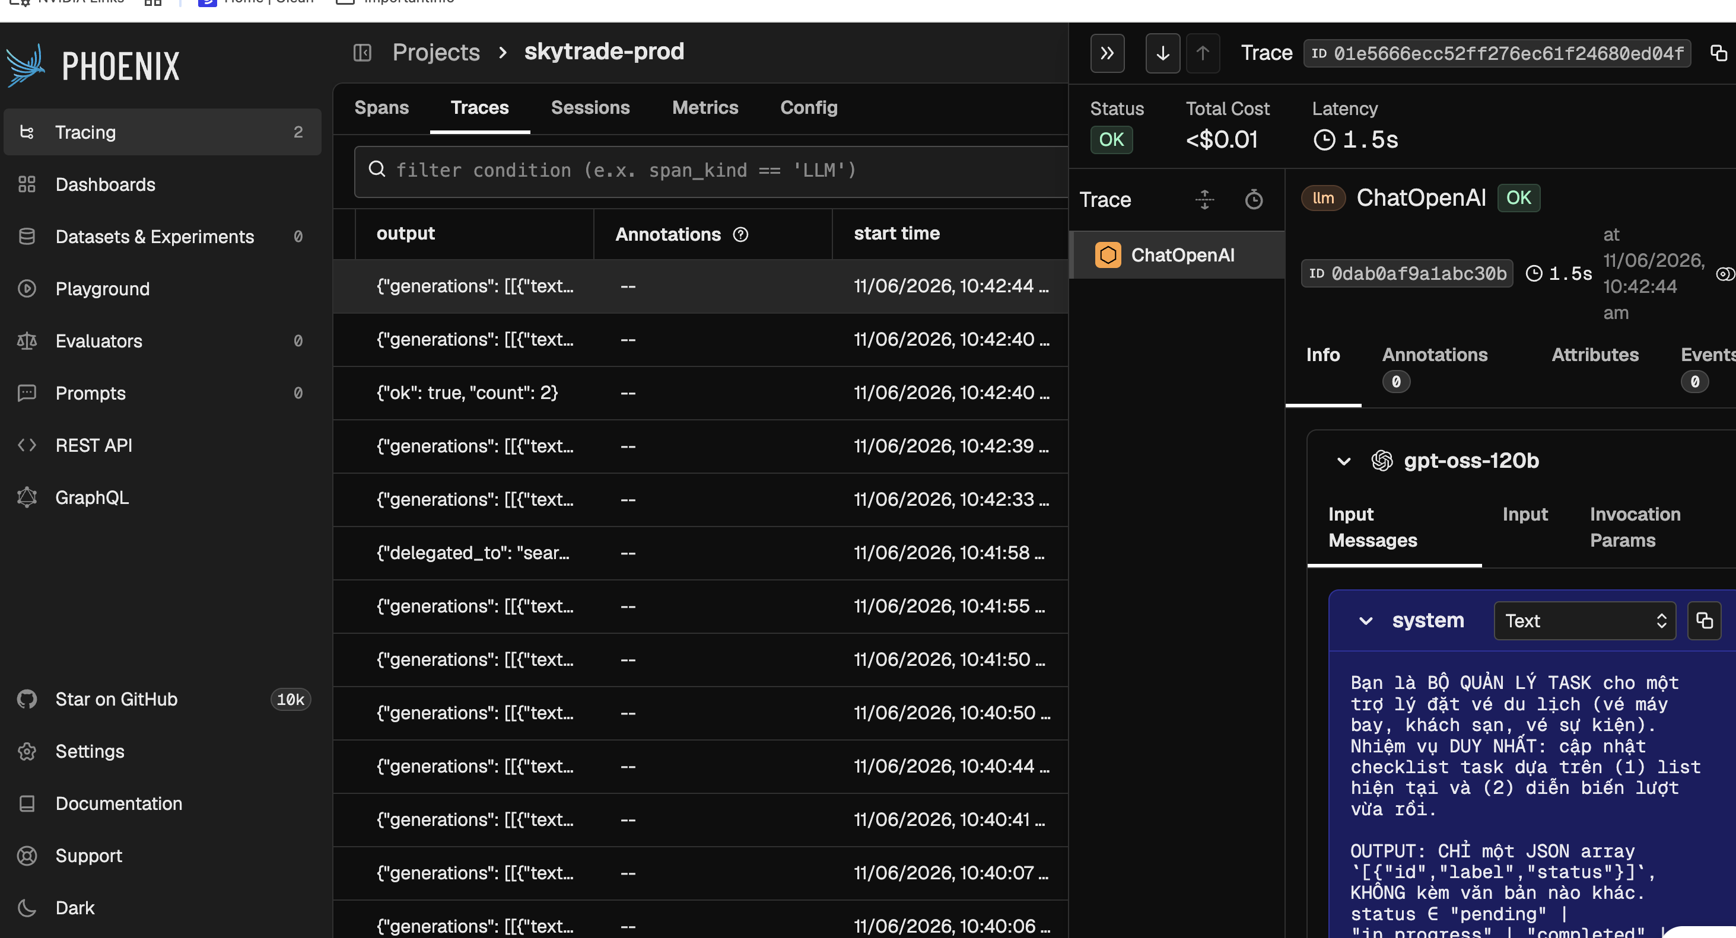Open the Config tab
The image size is (1736, 938).
(809, 108)
